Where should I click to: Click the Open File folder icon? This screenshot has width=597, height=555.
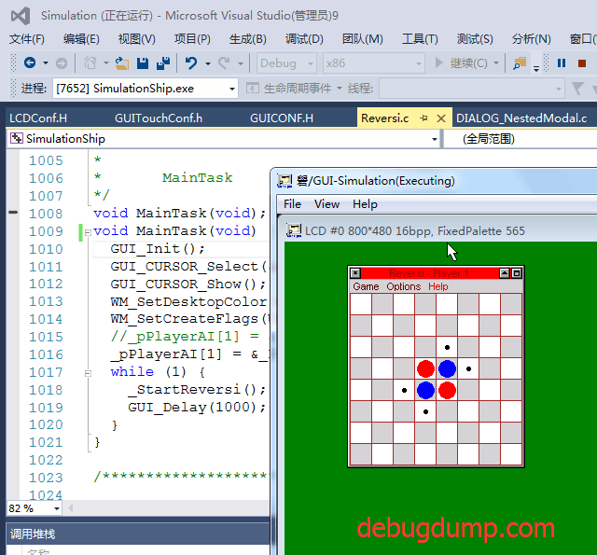tap(122, 63)
